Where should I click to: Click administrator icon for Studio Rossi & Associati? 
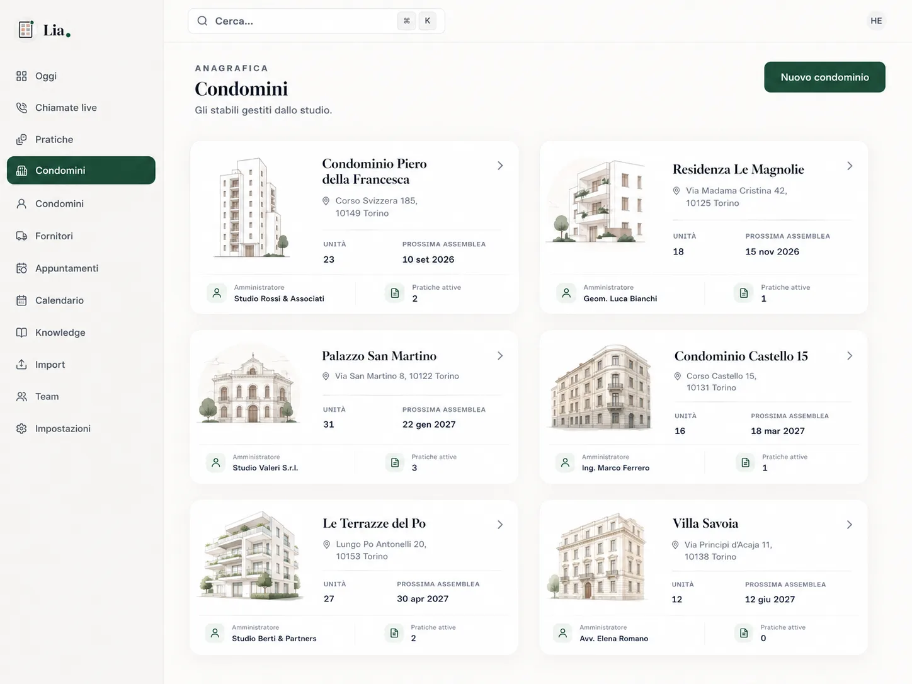[x=217, y=293]
